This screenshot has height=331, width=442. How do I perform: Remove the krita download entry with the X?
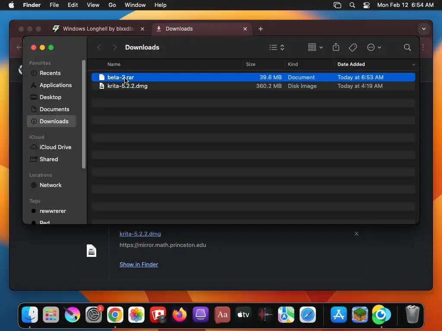point(356,234)
